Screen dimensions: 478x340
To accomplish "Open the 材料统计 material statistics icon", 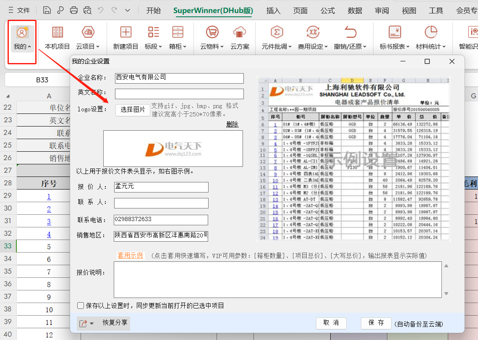I will 431,38.
